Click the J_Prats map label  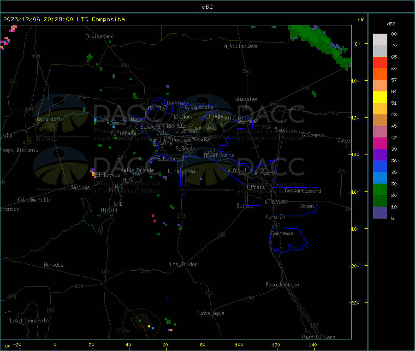point(255,187)
